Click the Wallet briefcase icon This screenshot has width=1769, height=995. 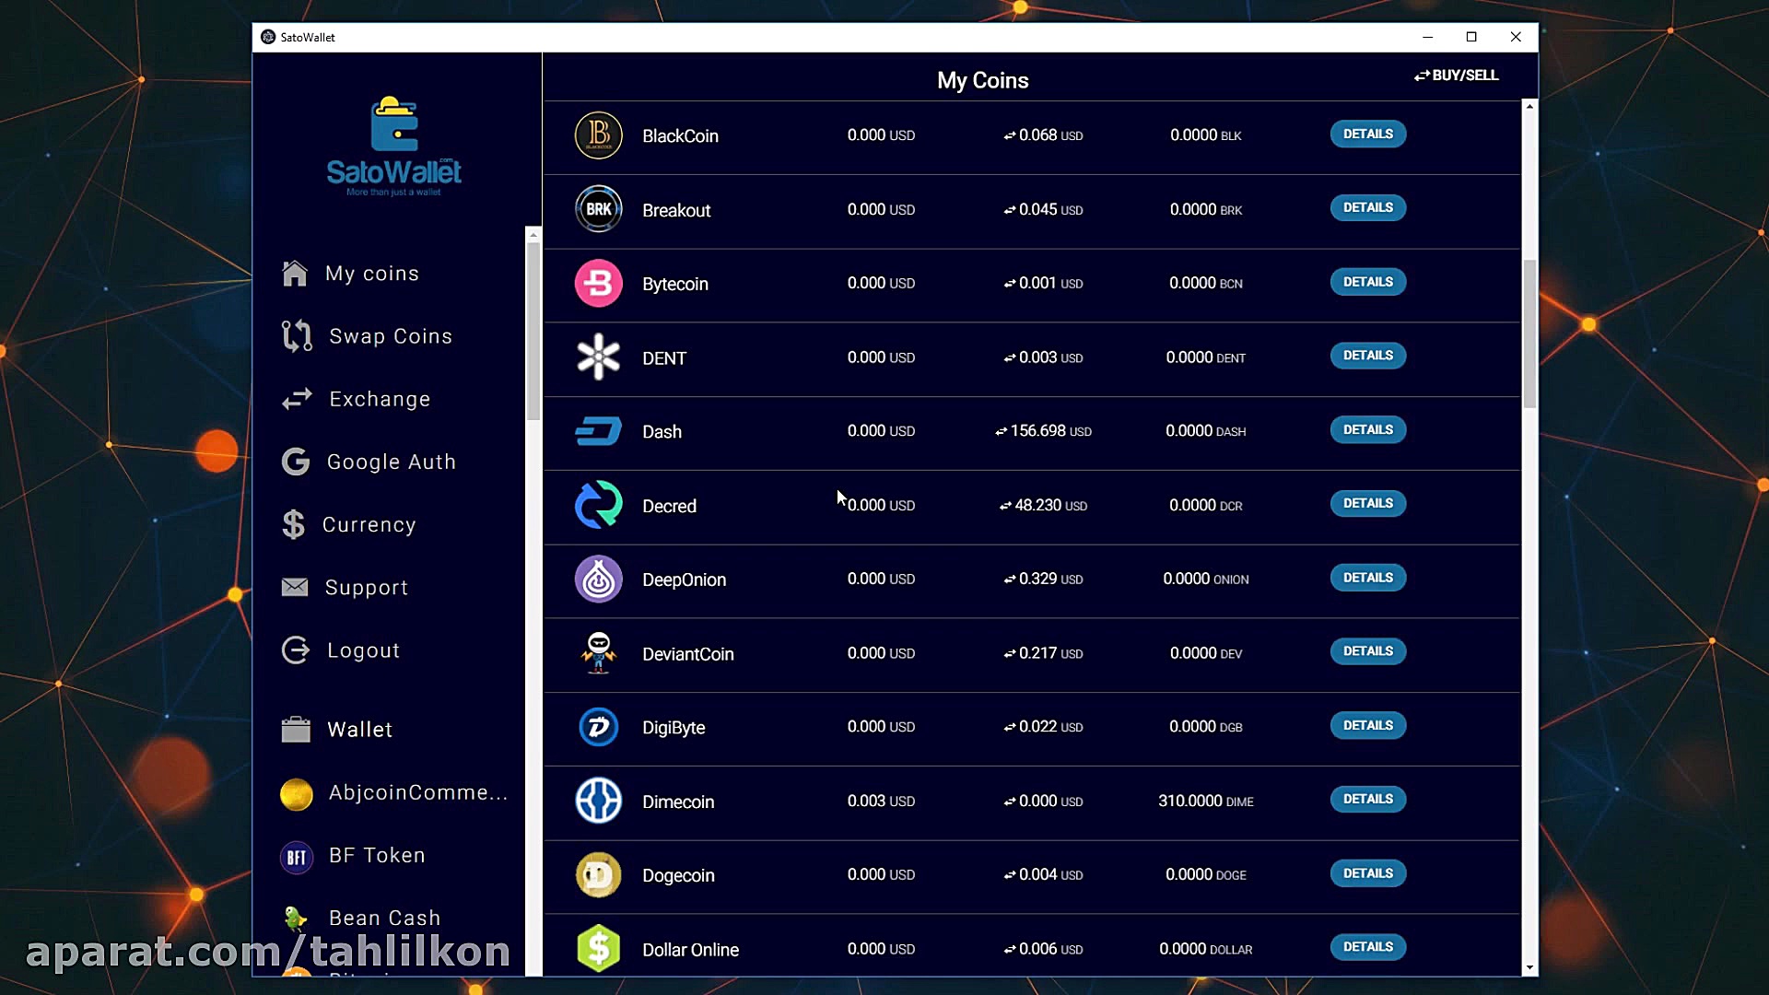[296, 730]
